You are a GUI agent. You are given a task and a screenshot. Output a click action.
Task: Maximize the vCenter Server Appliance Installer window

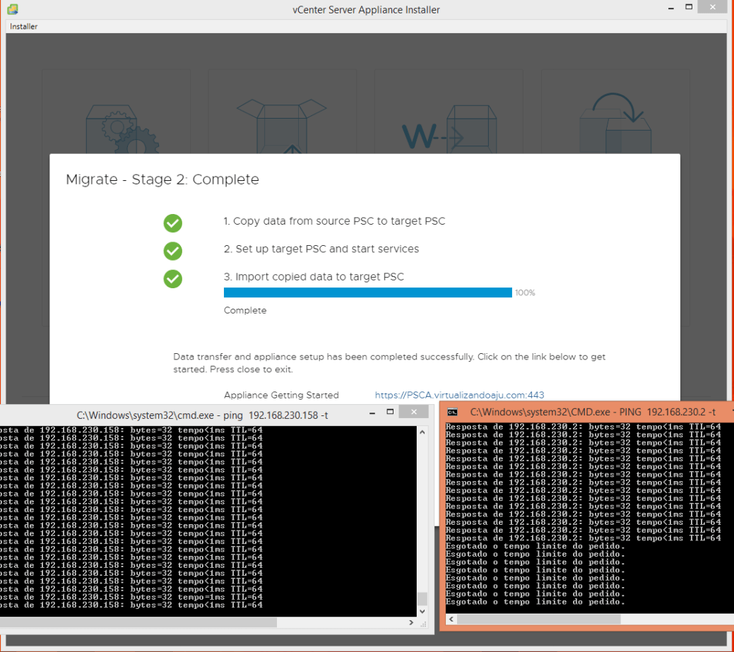pyautogui.click(x=688, y=7)
